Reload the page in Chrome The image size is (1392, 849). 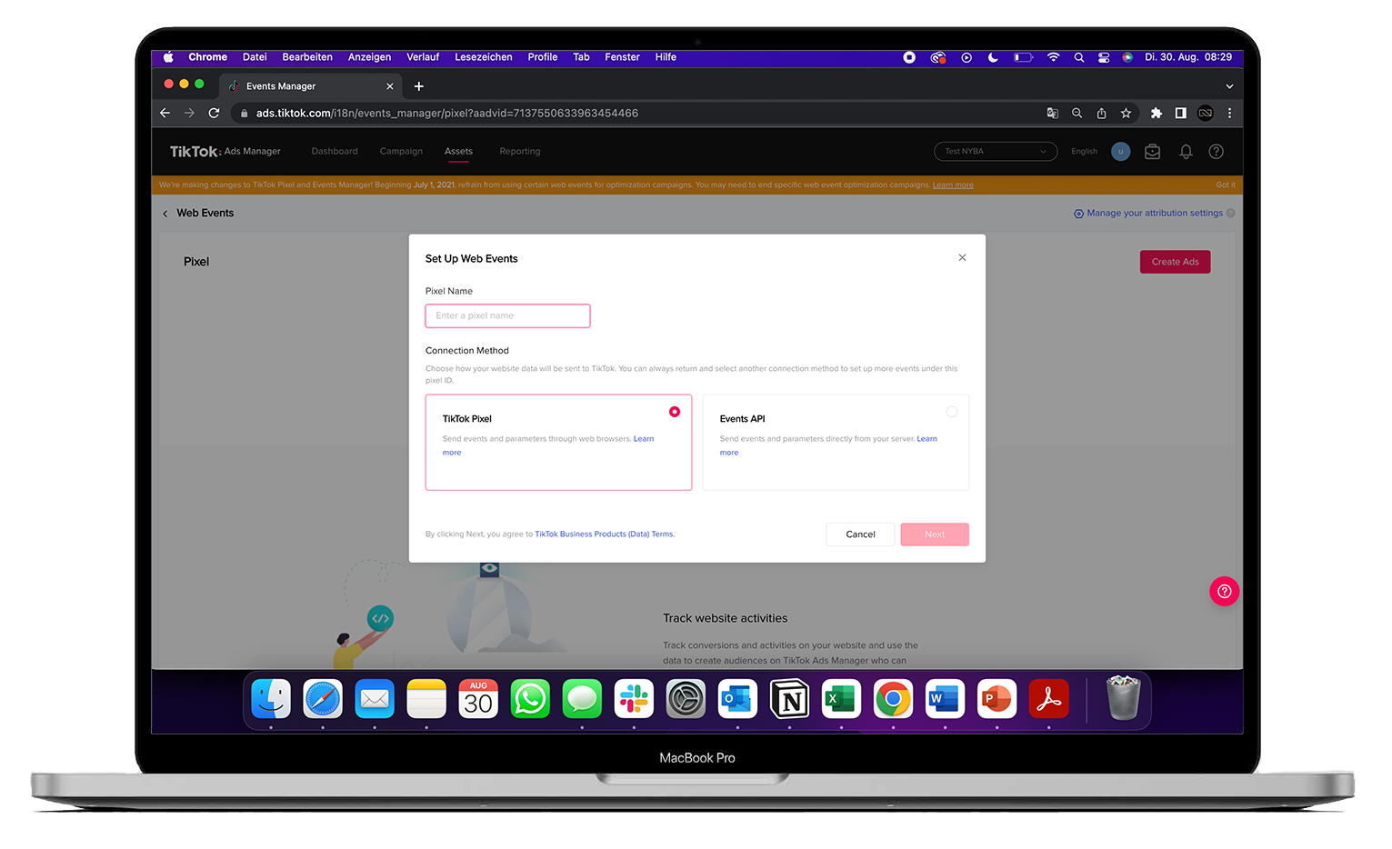coord(215,114)
